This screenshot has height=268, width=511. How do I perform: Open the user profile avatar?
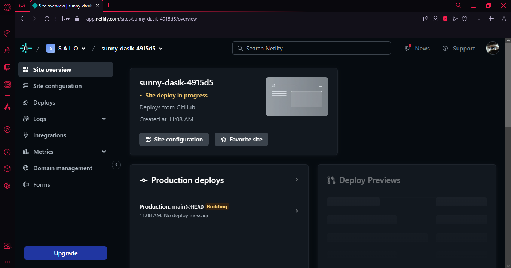pyautogui.click(x=493, y=48)
